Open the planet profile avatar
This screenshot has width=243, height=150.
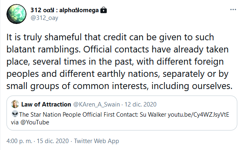click(x=16, y=14)
